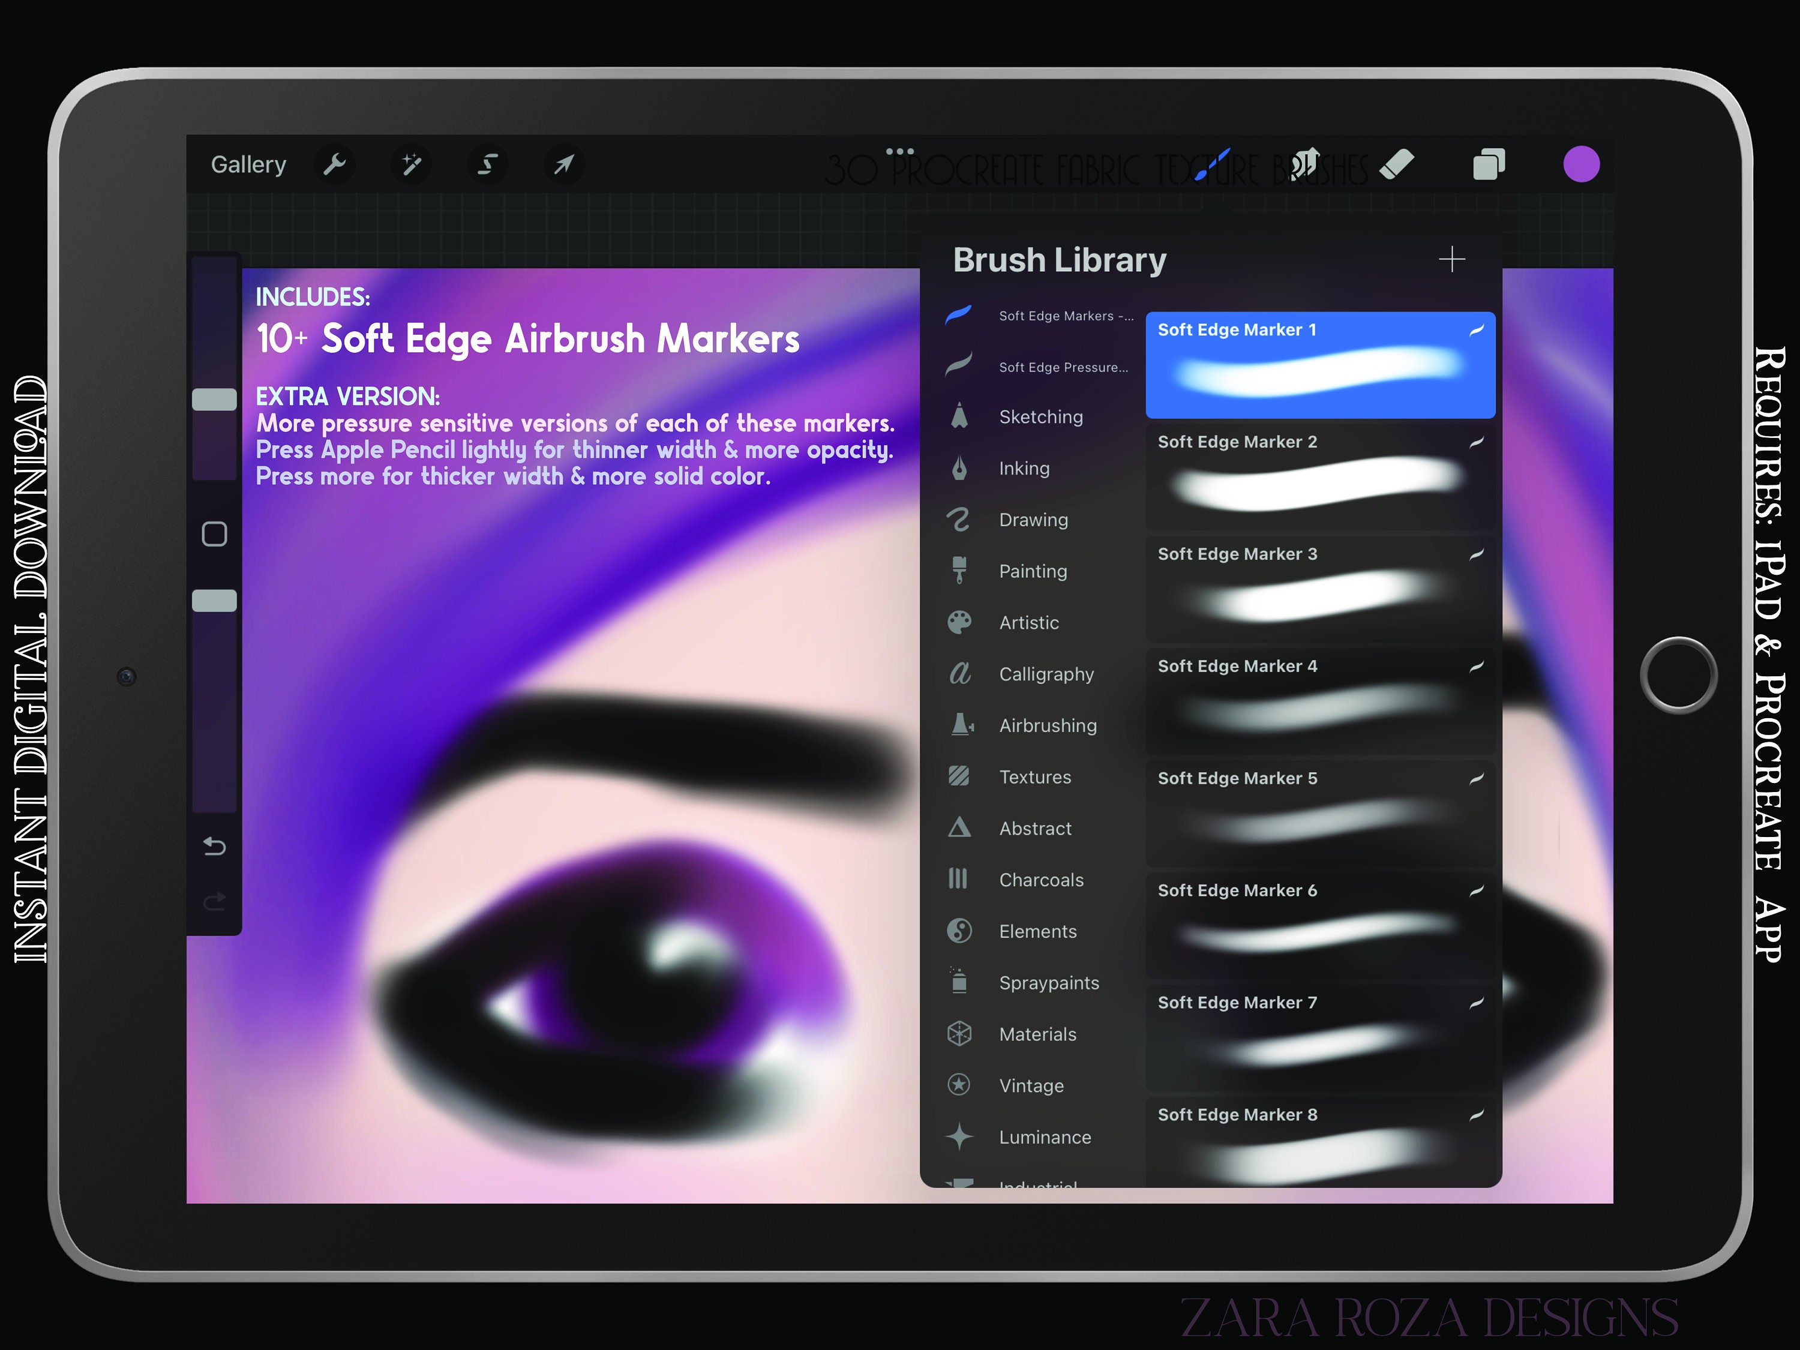Open the Layers panel
Viewport: 1800px width, 1350px height.
tap(1489, 164)
